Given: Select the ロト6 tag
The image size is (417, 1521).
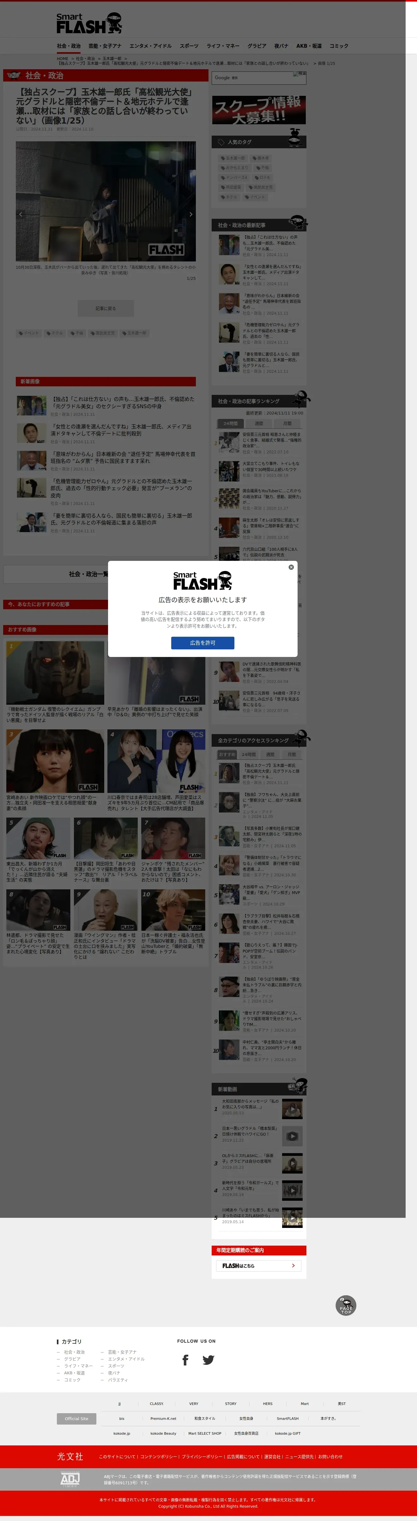Looking at the screenshot, I should point(263,177).
